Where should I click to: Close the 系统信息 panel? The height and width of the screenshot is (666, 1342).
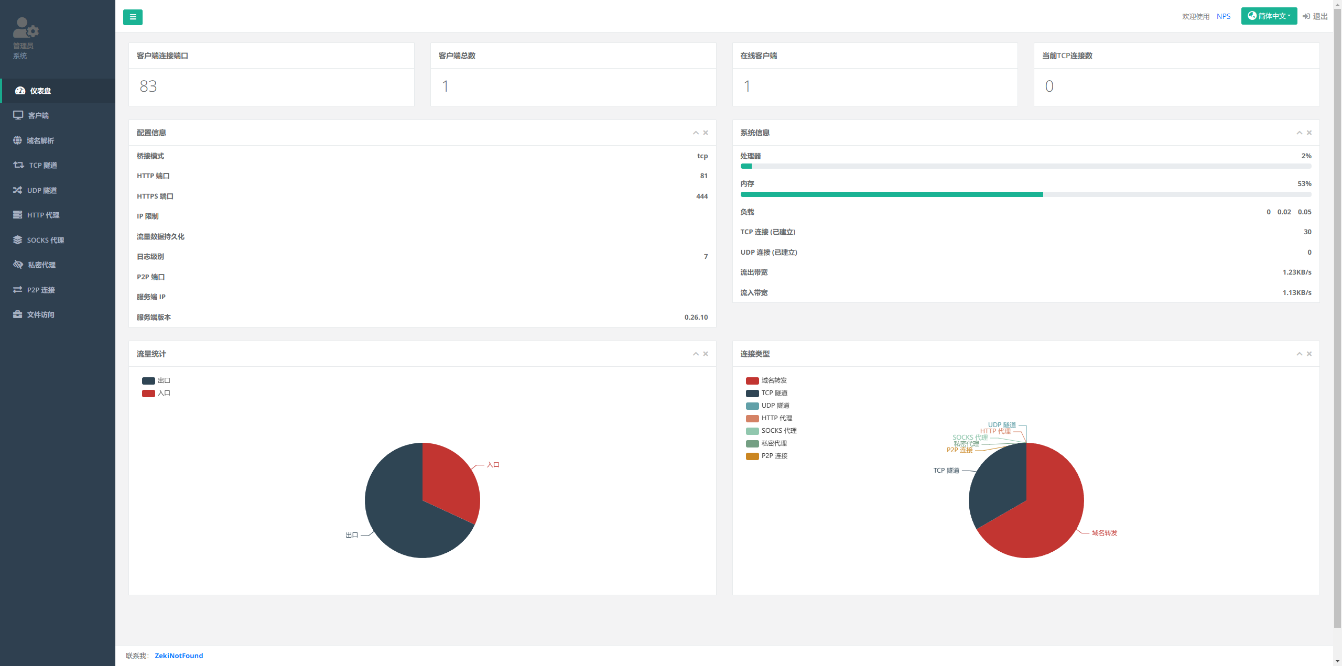tap(1309, 133)
